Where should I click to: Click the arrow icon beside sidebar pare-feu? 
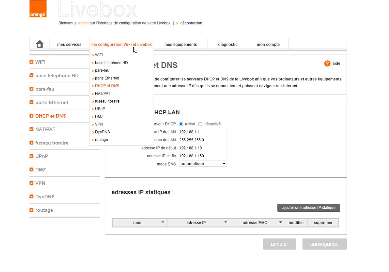tap(31, 89)
